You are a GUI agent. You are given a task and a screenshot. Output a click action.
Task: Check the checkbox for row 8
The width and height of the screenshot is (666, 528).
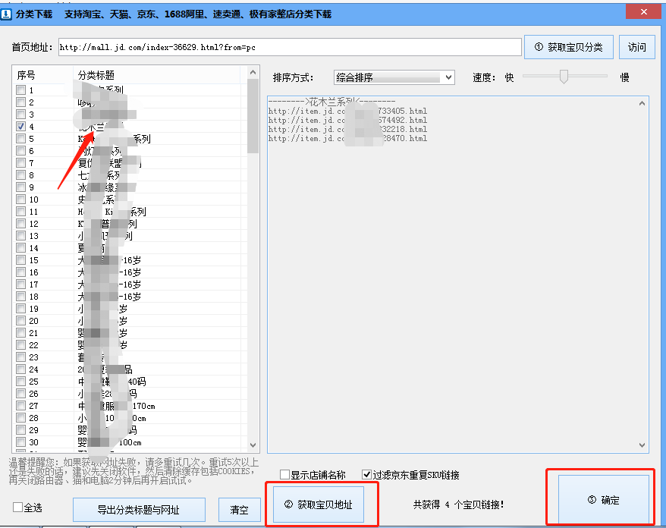[x=20, y=175]
